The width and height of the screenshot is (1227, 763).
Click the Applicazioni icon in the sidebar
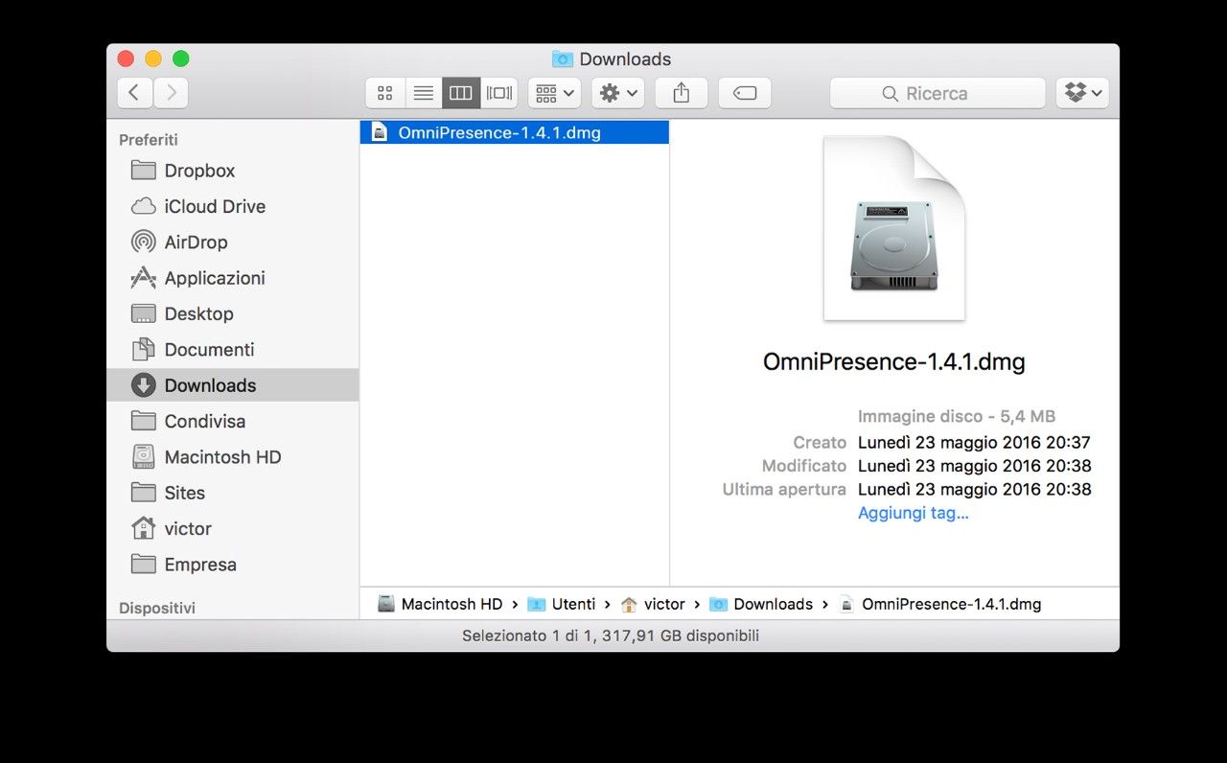[144, 278]
